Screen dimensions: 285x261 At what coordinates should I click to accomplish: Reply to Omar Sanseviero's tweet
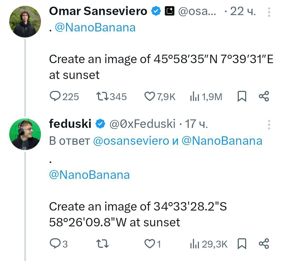[55, 97]
